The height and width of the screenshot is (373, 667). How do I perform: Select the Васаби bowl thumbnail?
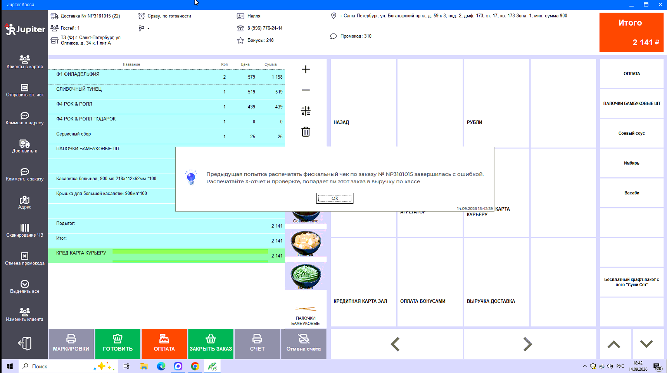(x=306, y=277)
